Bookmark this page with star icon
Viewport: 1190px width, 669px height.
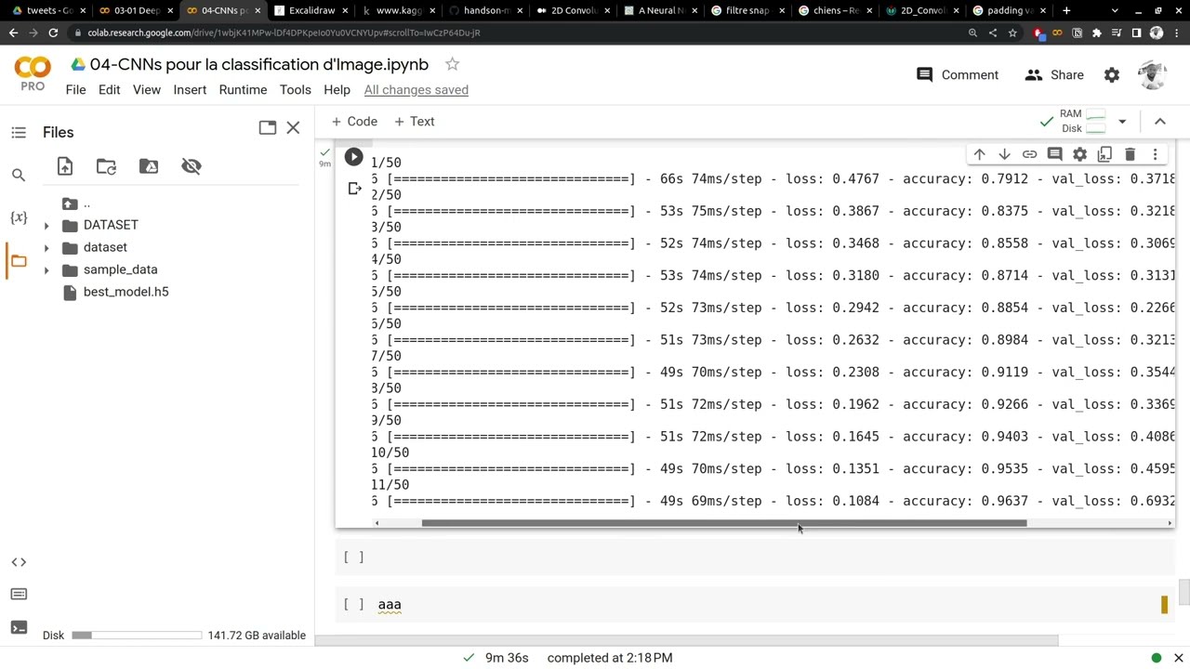click(x=1012, y=33)
